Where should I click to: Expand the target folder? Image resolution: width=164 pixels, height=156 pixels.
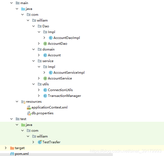click(6, 148)
